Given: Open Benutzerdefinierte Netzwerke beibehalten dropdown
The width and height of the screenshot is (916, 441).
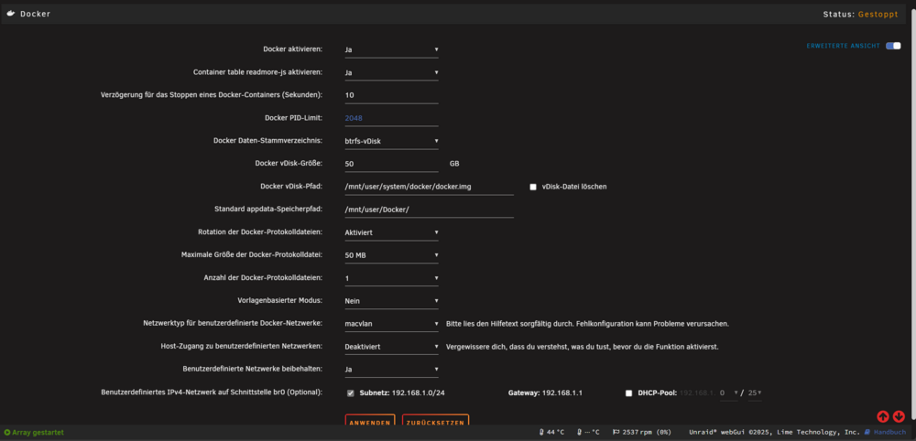Looking at the screenshot, I should coord(391,370).
